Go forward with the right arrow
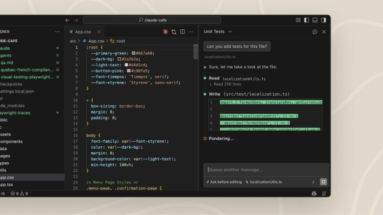The image size is (383, 215). (x=76, y=20)
